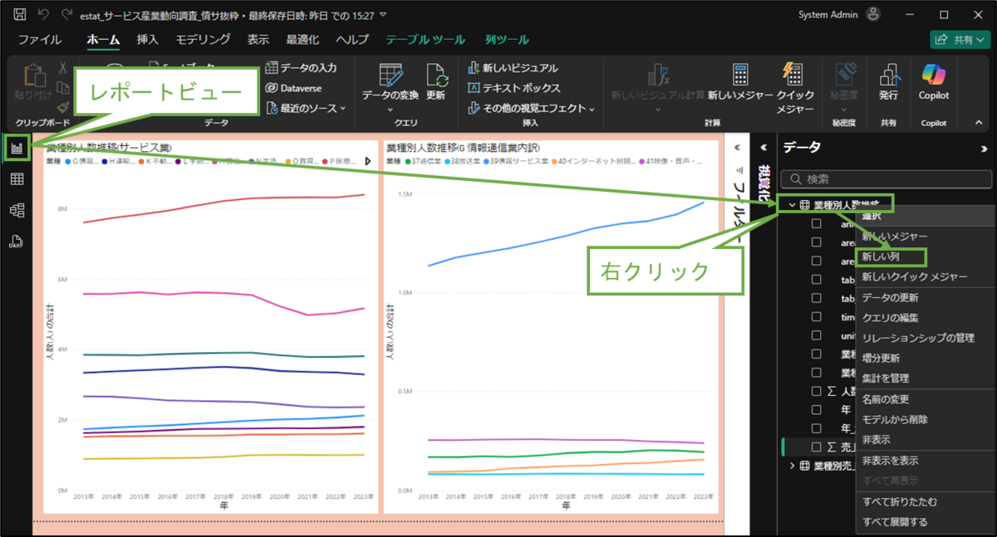Switch to Table view in left sidebar
Viewport: 997px width, 537px height.
click(x=17, y=179)
